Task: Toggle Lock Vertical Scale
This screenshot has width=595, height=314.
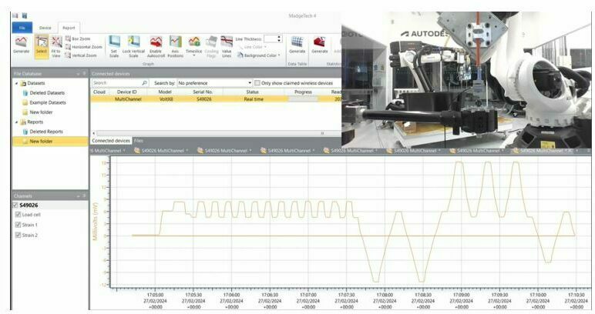Action: pos(135,45)
